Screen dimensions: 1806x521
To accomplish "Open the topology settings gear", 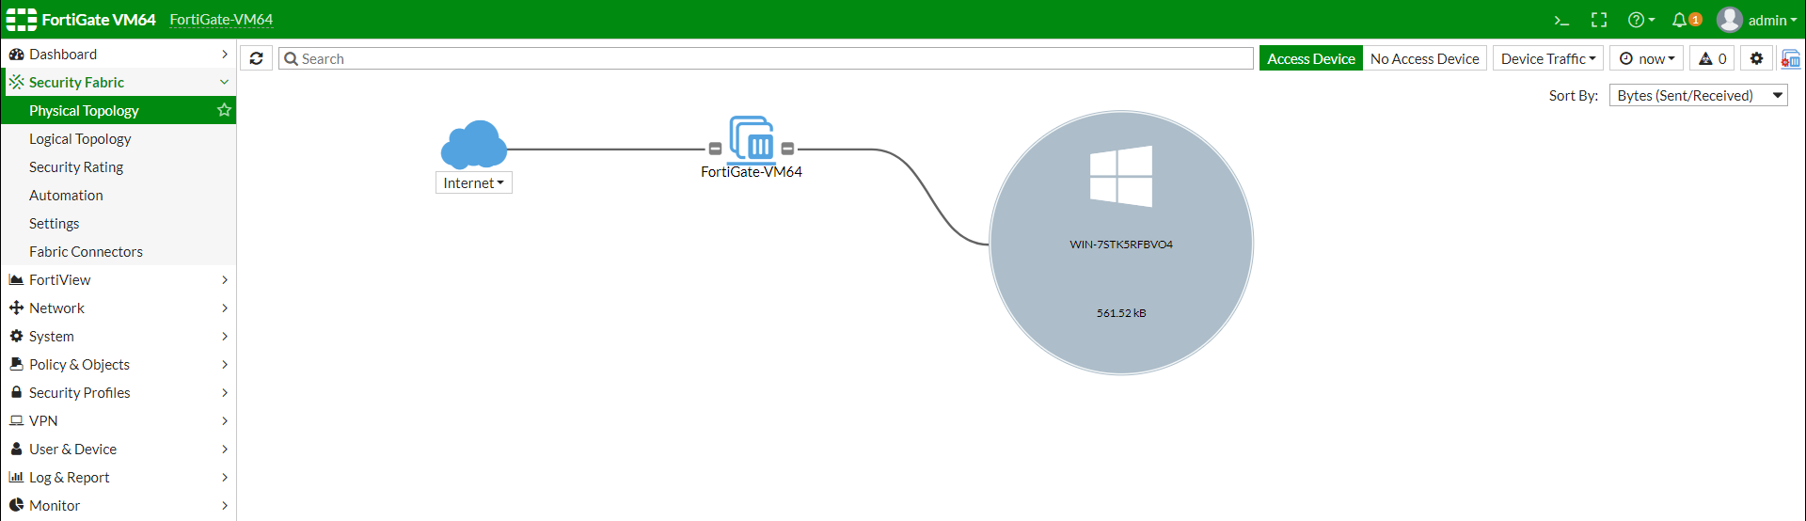I will [1756, 58].
